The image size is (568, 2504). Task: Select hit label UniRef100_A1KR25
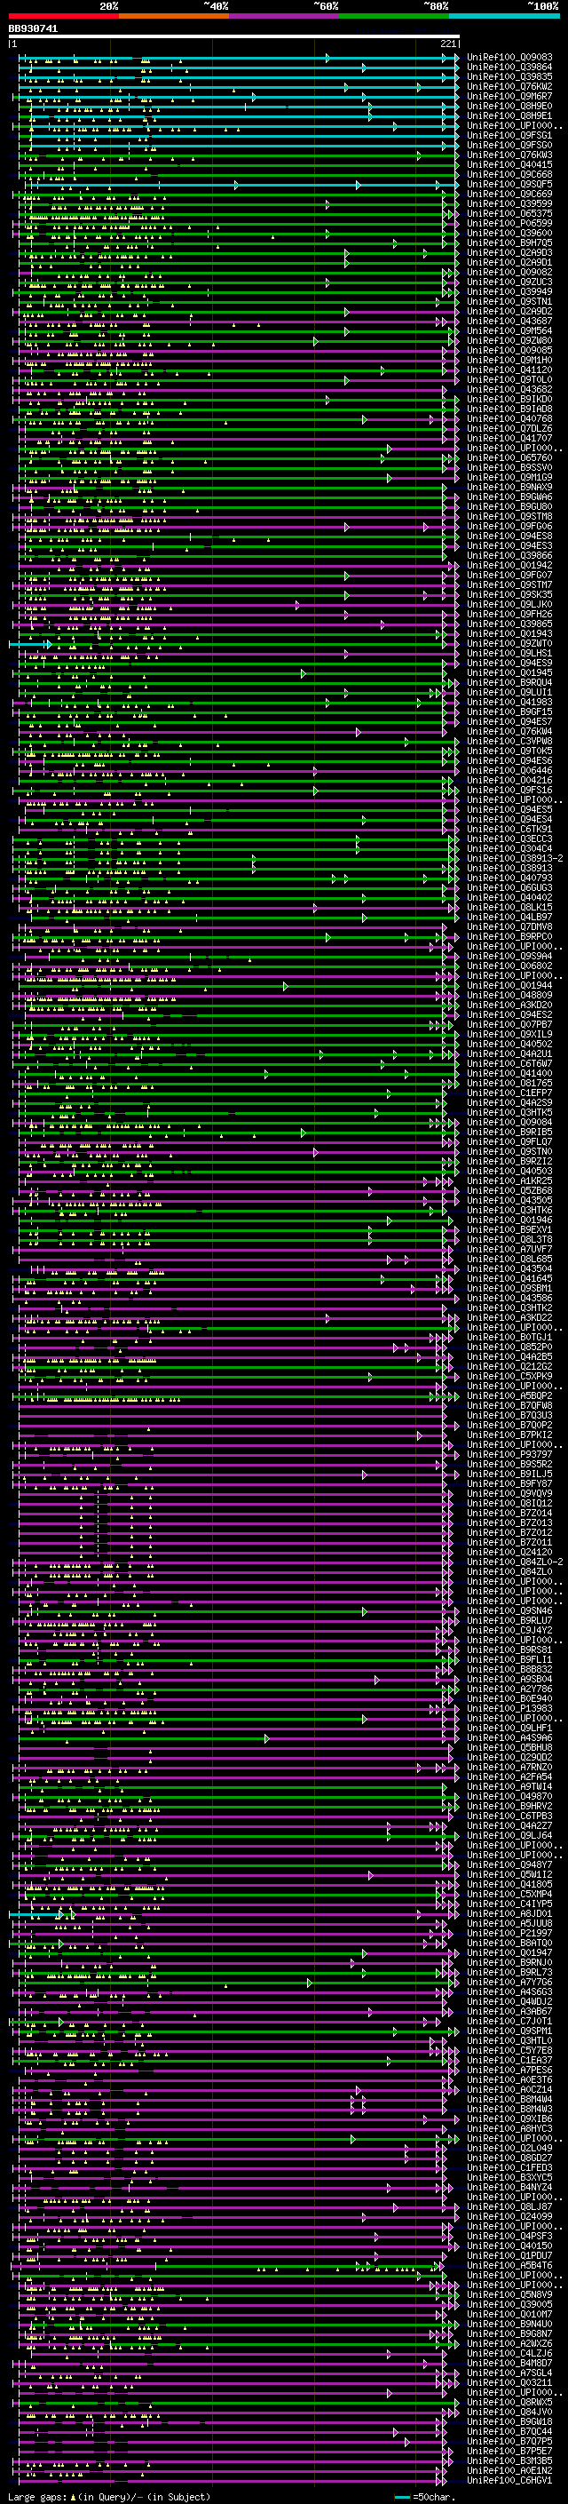click(x=509, y=1181)
